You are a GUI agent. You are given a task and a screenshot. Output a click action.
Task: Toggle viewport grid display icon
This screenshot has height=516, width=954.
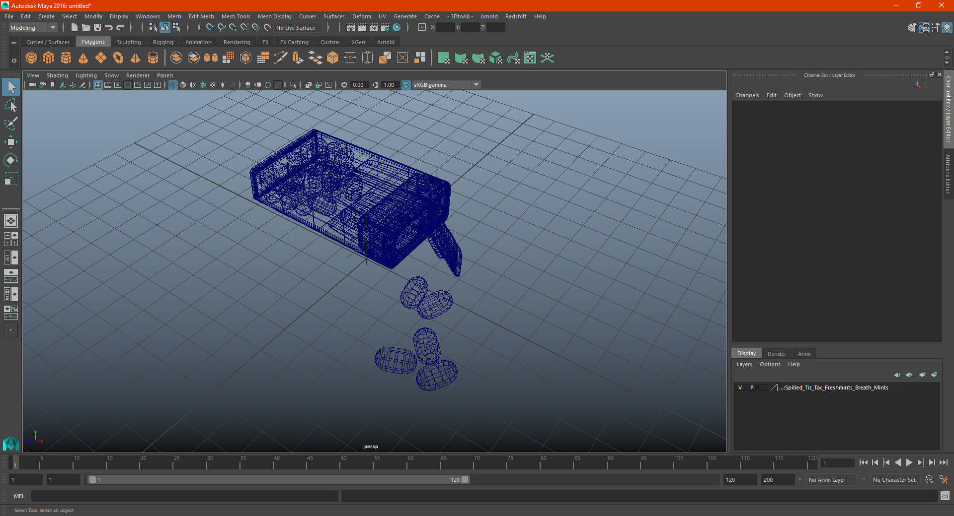[x=98, y=85]
